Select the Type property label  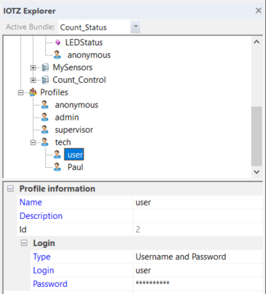pyautogui.click(x=42, y=256)
